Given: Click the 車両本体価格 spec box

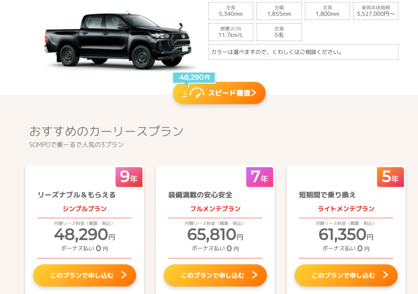Looking at the screenshot, I should click(x=376, y=11).
